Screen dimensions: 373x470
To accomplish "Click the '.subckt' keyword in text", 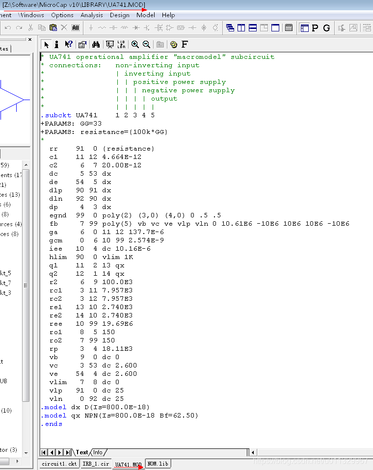I will pos(56,115).
